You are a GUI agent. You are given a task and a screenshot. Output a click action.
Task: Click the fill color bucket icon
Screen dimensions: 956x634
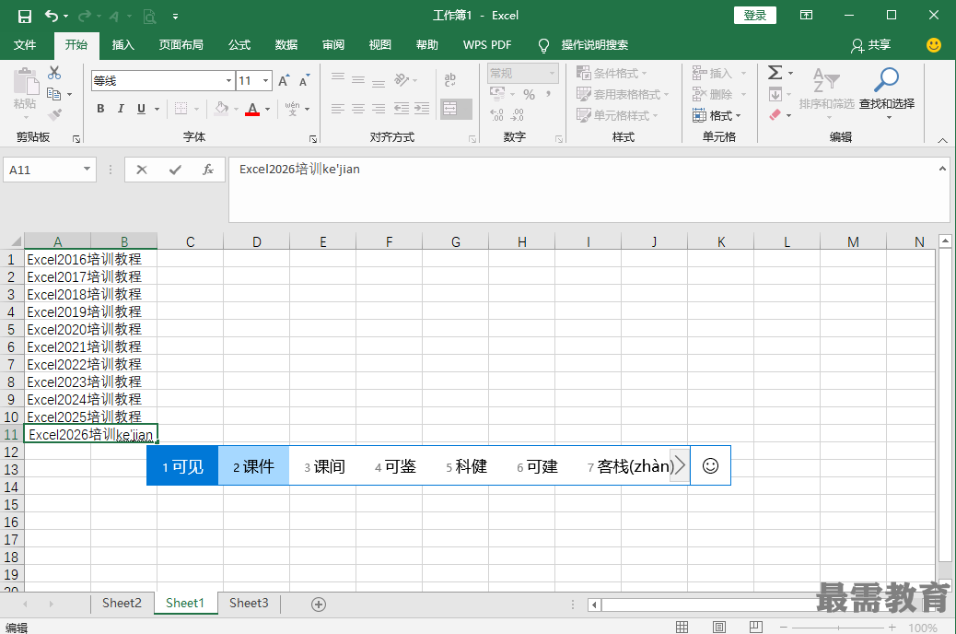click(221, 109)
